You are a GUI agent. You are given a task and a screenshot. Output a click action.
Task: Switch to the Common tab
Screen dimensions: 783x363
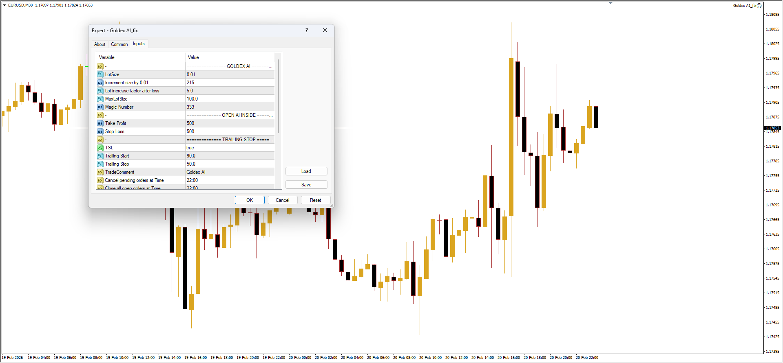(119, 44)
